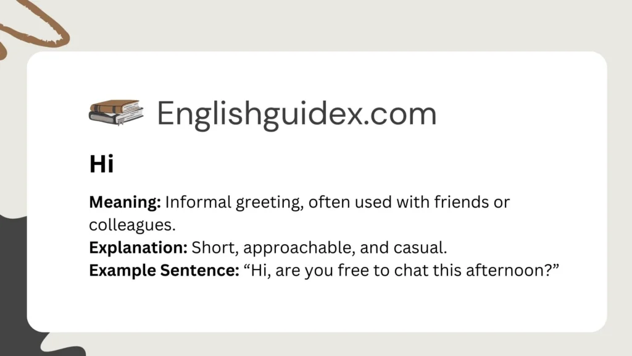This screenshot has height=356, width=632.
Task: Click the word "approachable" in the explanation
Action: [283, 247]
